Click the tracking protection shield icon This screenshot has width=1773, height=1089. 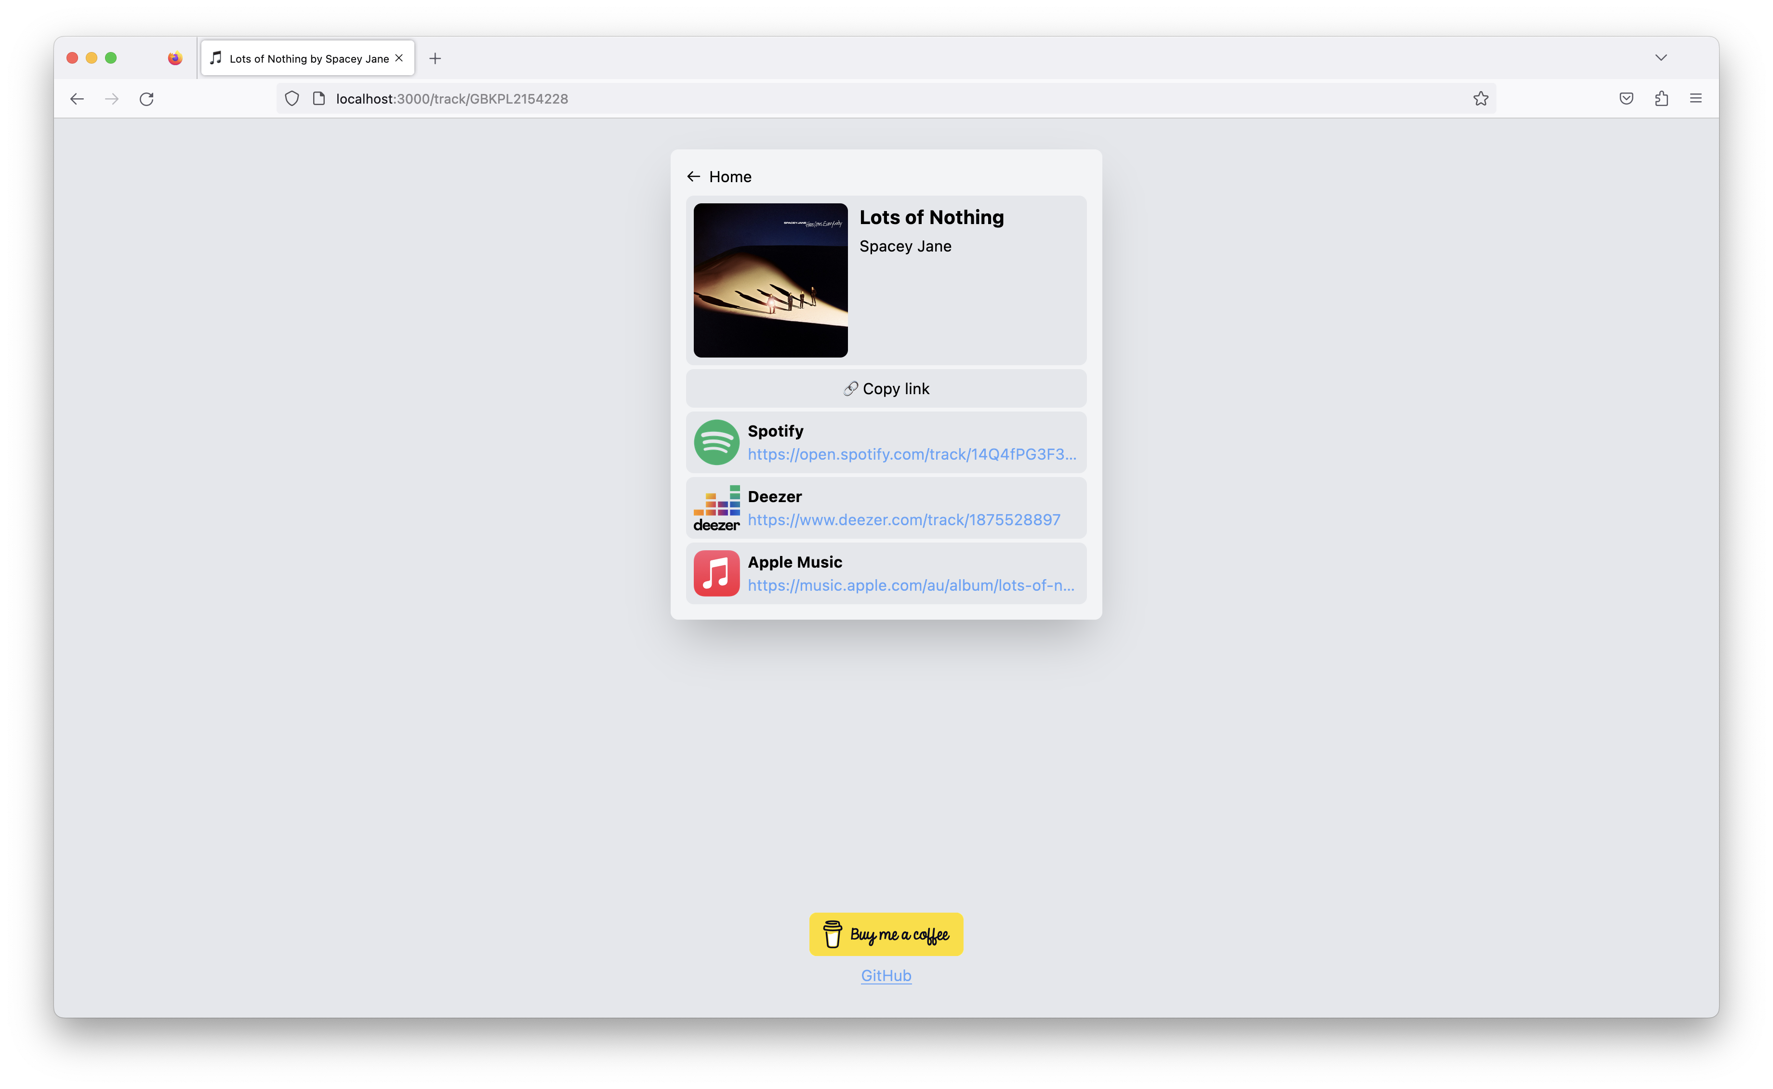click(x=291, y=99)
